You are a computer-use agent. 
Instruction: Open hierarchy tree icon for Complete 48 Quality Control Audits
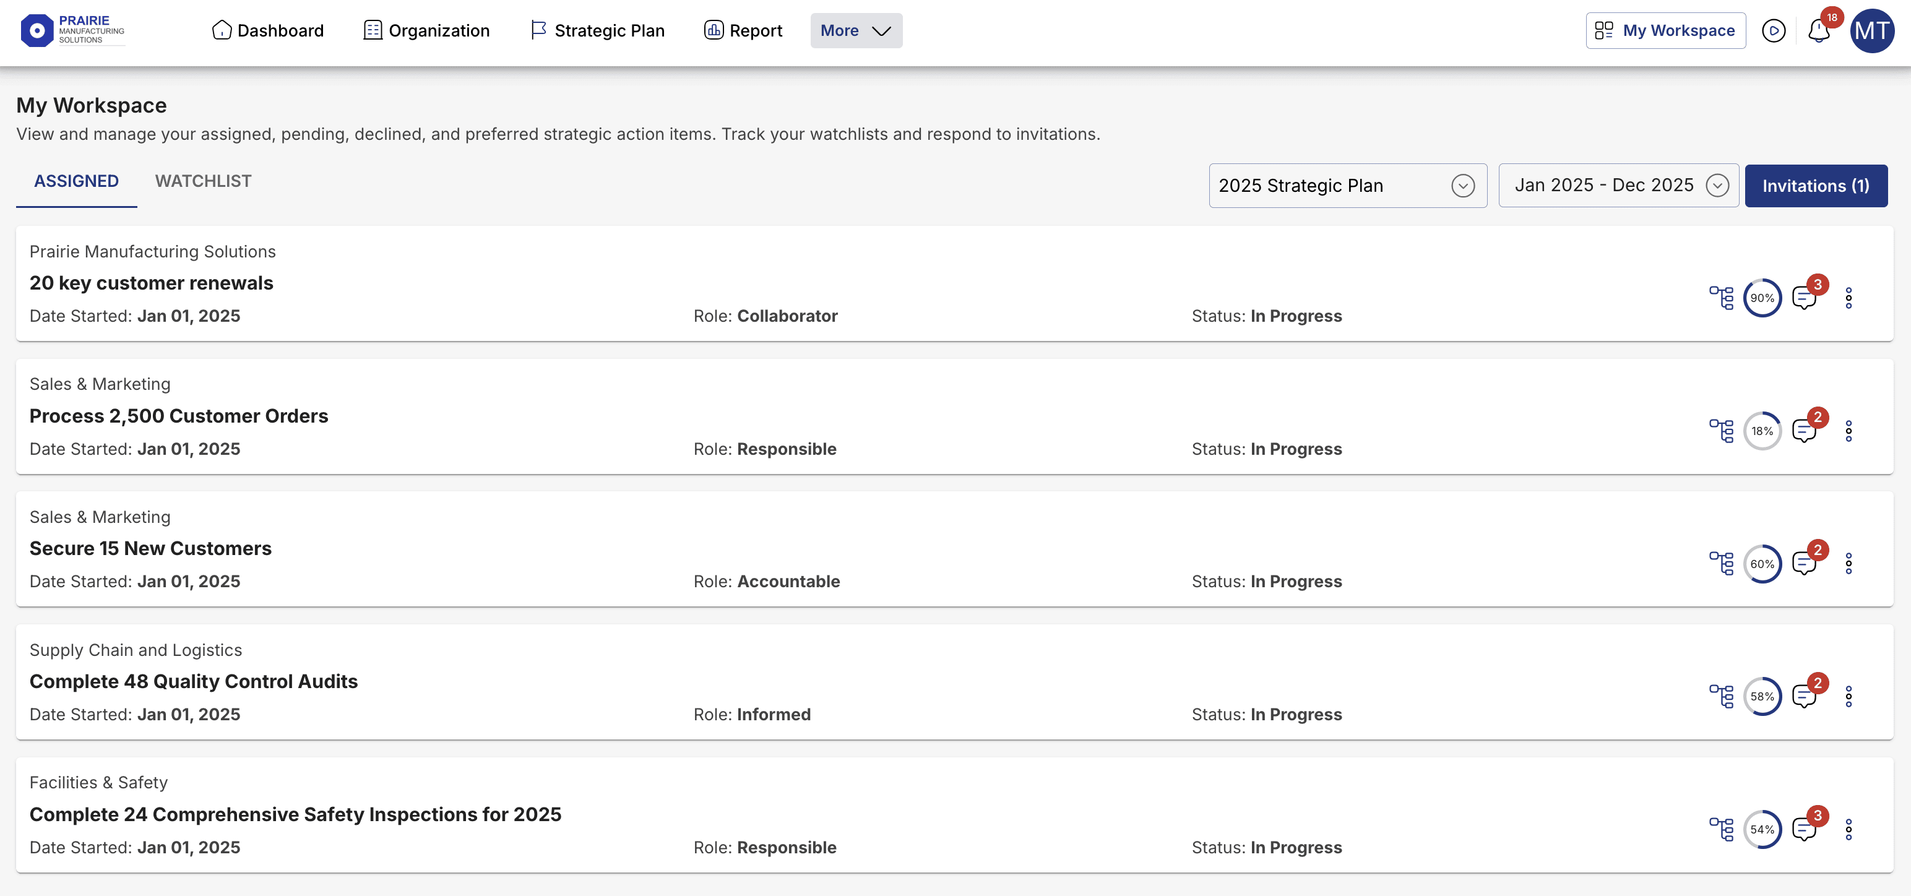click(1721, 697)
